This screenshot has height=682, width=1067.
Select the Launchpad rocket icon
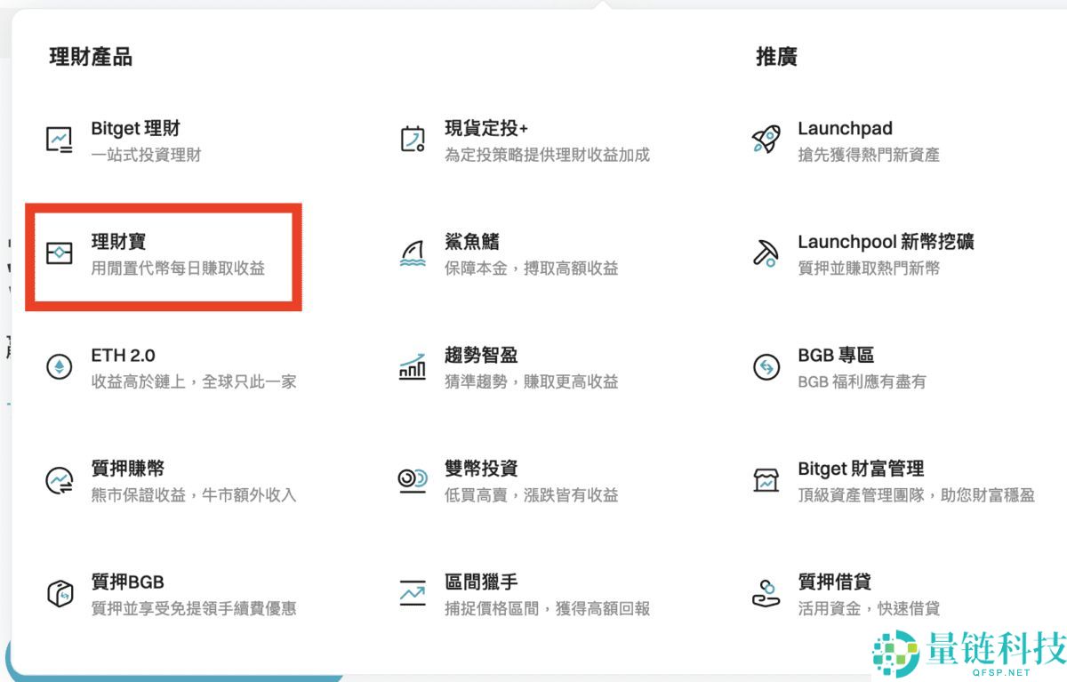765,139
